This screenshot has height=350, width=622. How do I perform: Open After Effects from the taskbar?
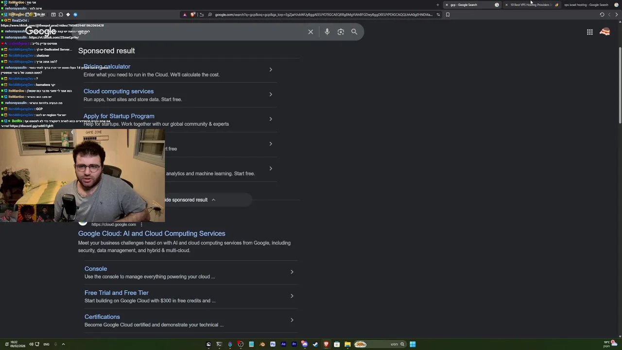tap(283, 344)
